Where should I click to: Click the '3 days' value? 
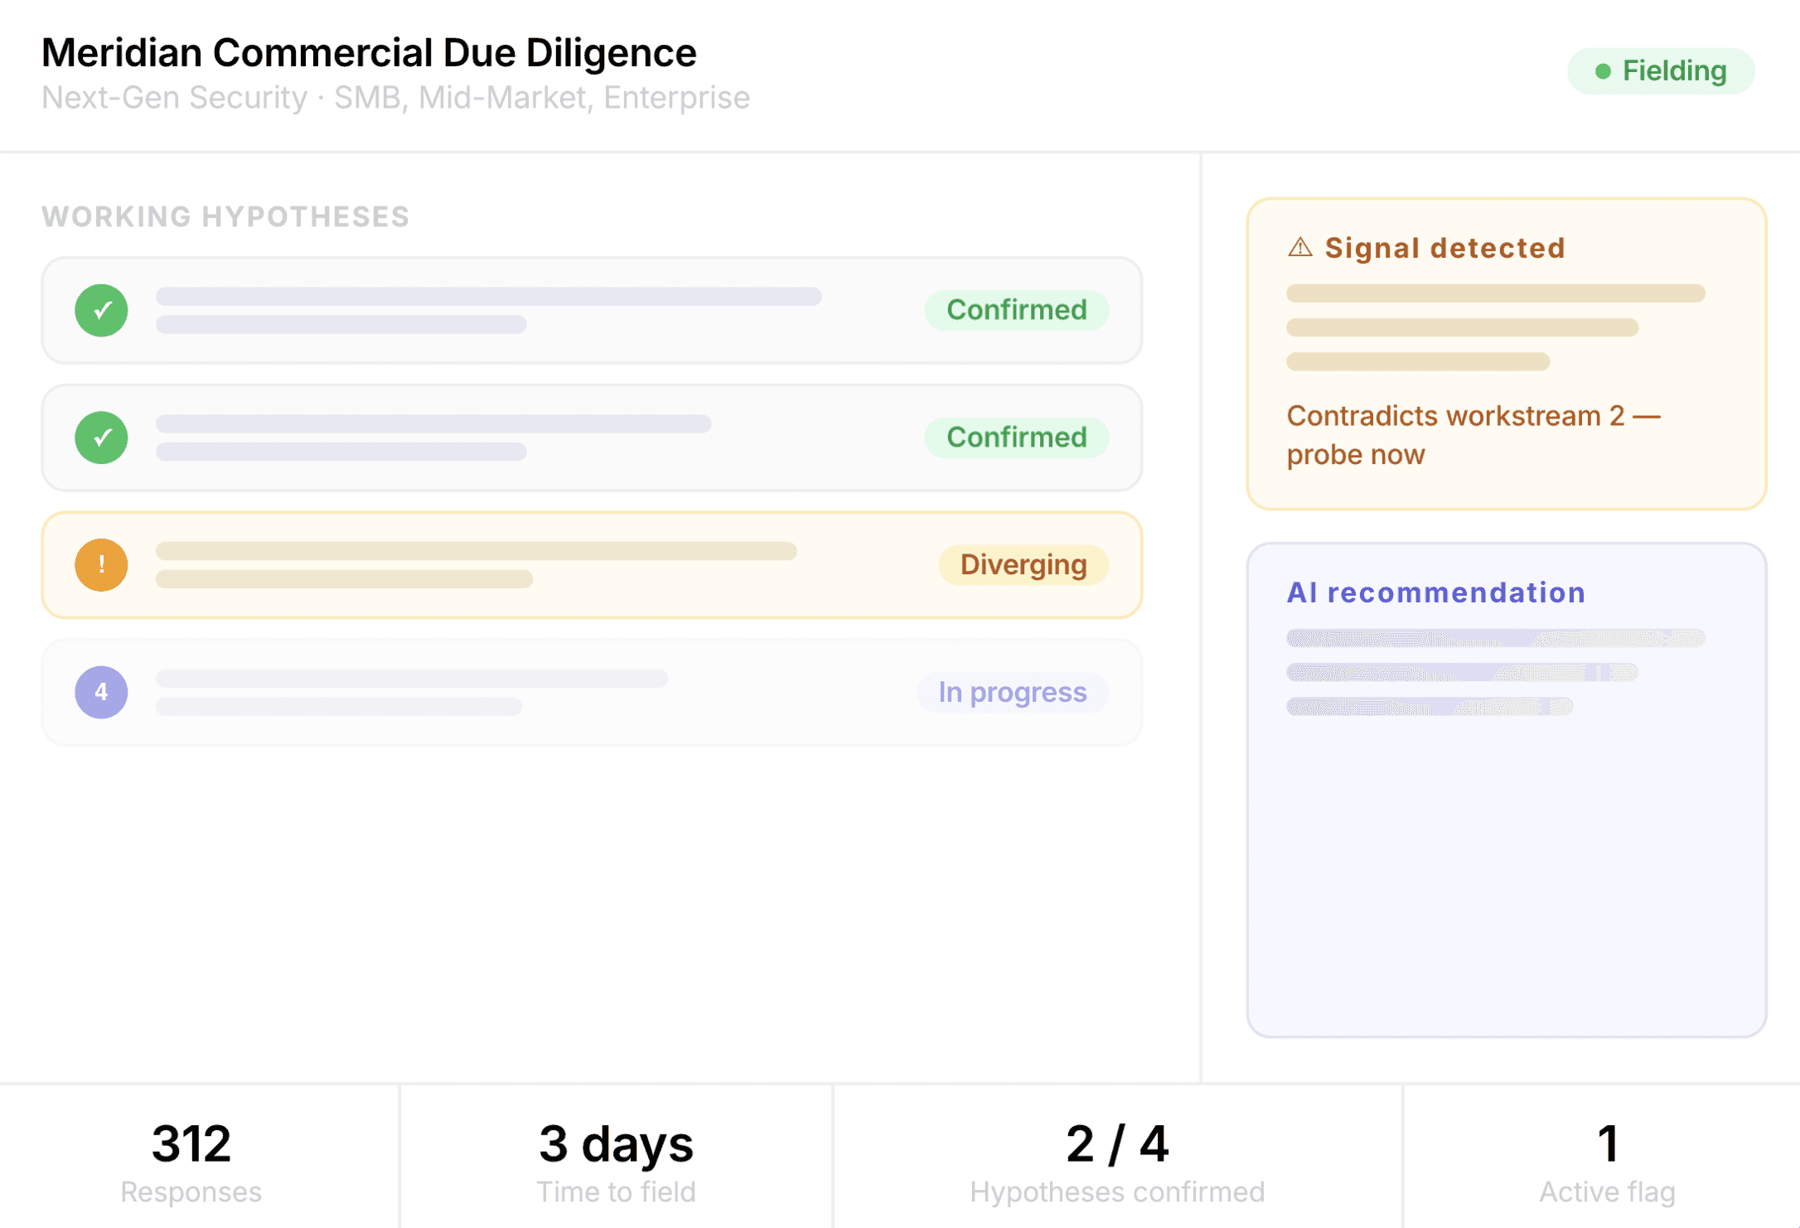click(617, 1144)
